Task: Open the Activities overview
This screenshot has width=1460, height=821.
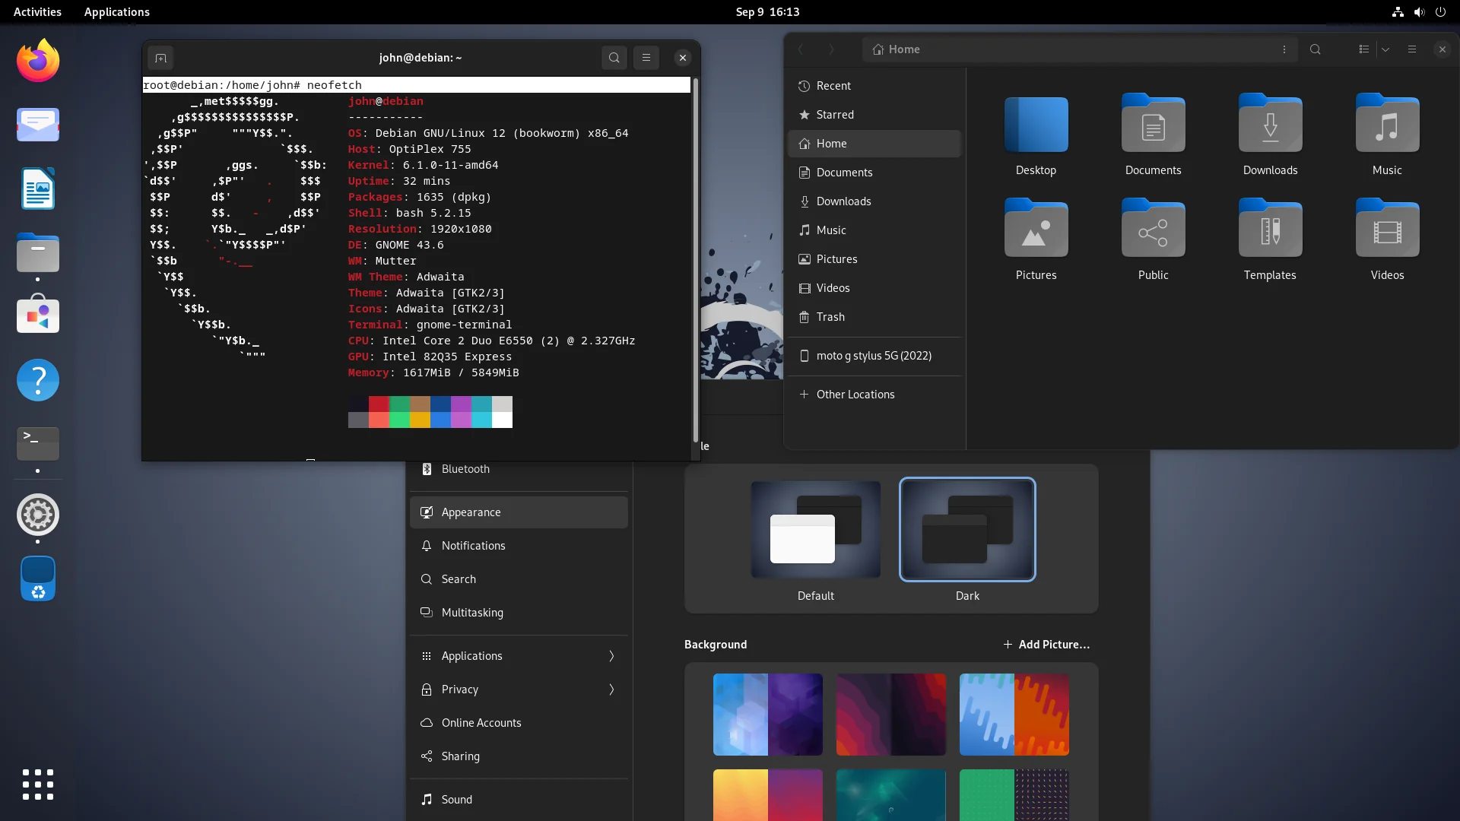Action: tap(37, 11)
